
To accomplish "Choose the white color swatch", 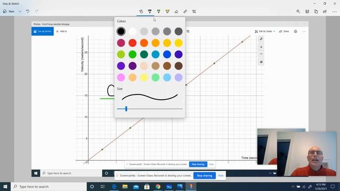I will (x=132, y=31).
